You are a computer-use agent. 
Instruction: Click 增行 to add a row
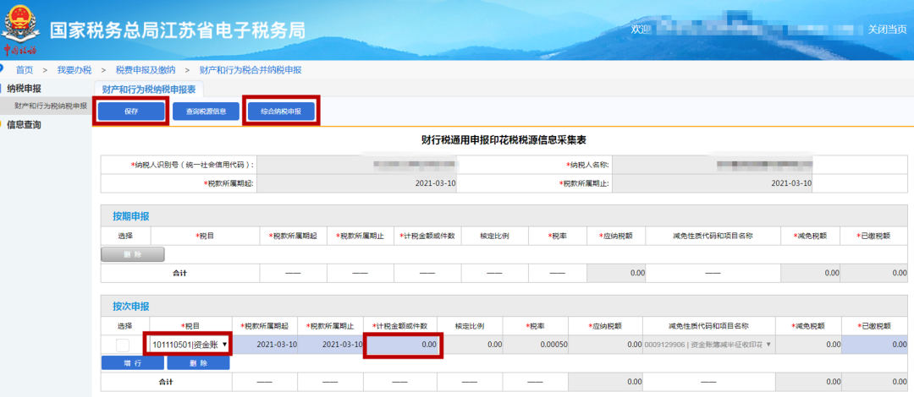click(132, 362)
